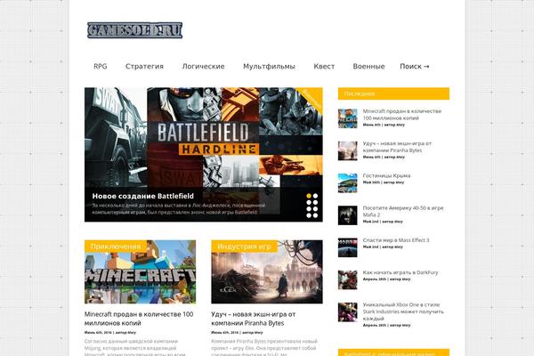The width and height of the screenshot is (534, 356).
Task: Open the Гостиницы Крыма thumbnail
Action: [348, 183]
